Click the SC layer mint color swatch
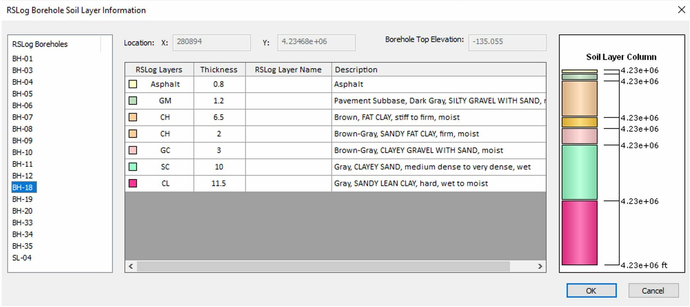Screen dimensions: 690x307 [x=133, y=167]
